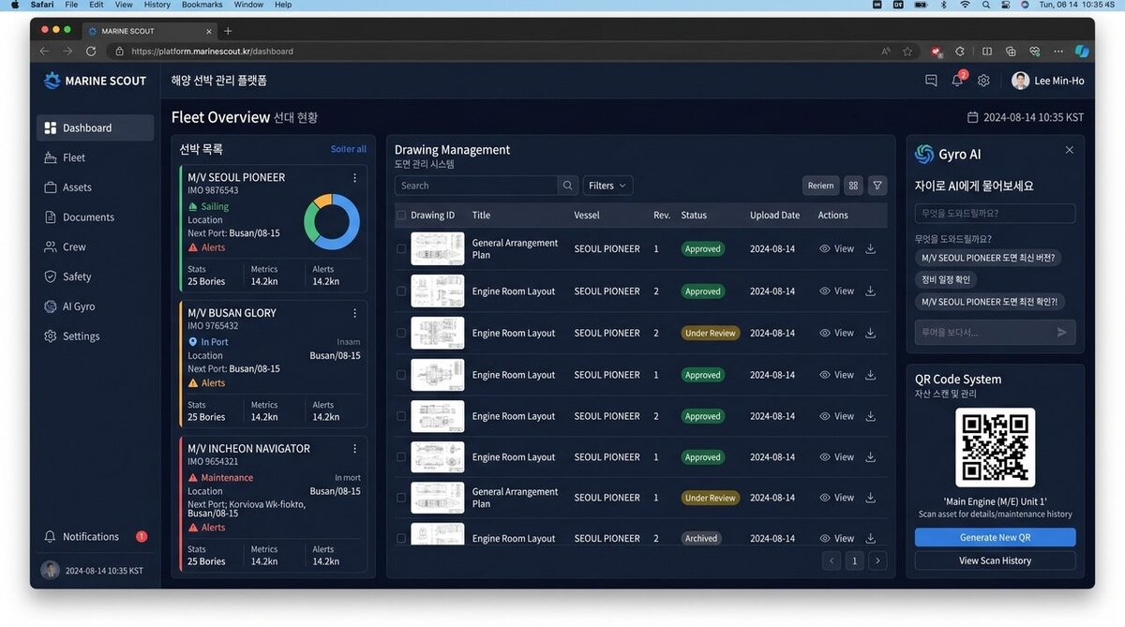Viewport: 1125px width, 627px height.
Task: Toggle the select-all checkbox in table header
Action: 401,215
